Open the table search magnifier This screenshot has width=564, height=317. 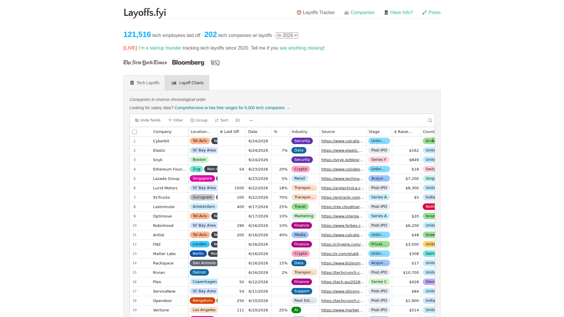[430, 120]
